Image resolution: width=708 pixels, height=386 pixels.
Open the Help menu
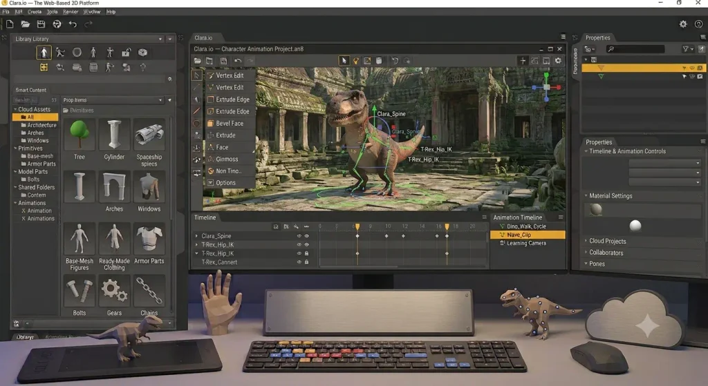click(111, 12)
